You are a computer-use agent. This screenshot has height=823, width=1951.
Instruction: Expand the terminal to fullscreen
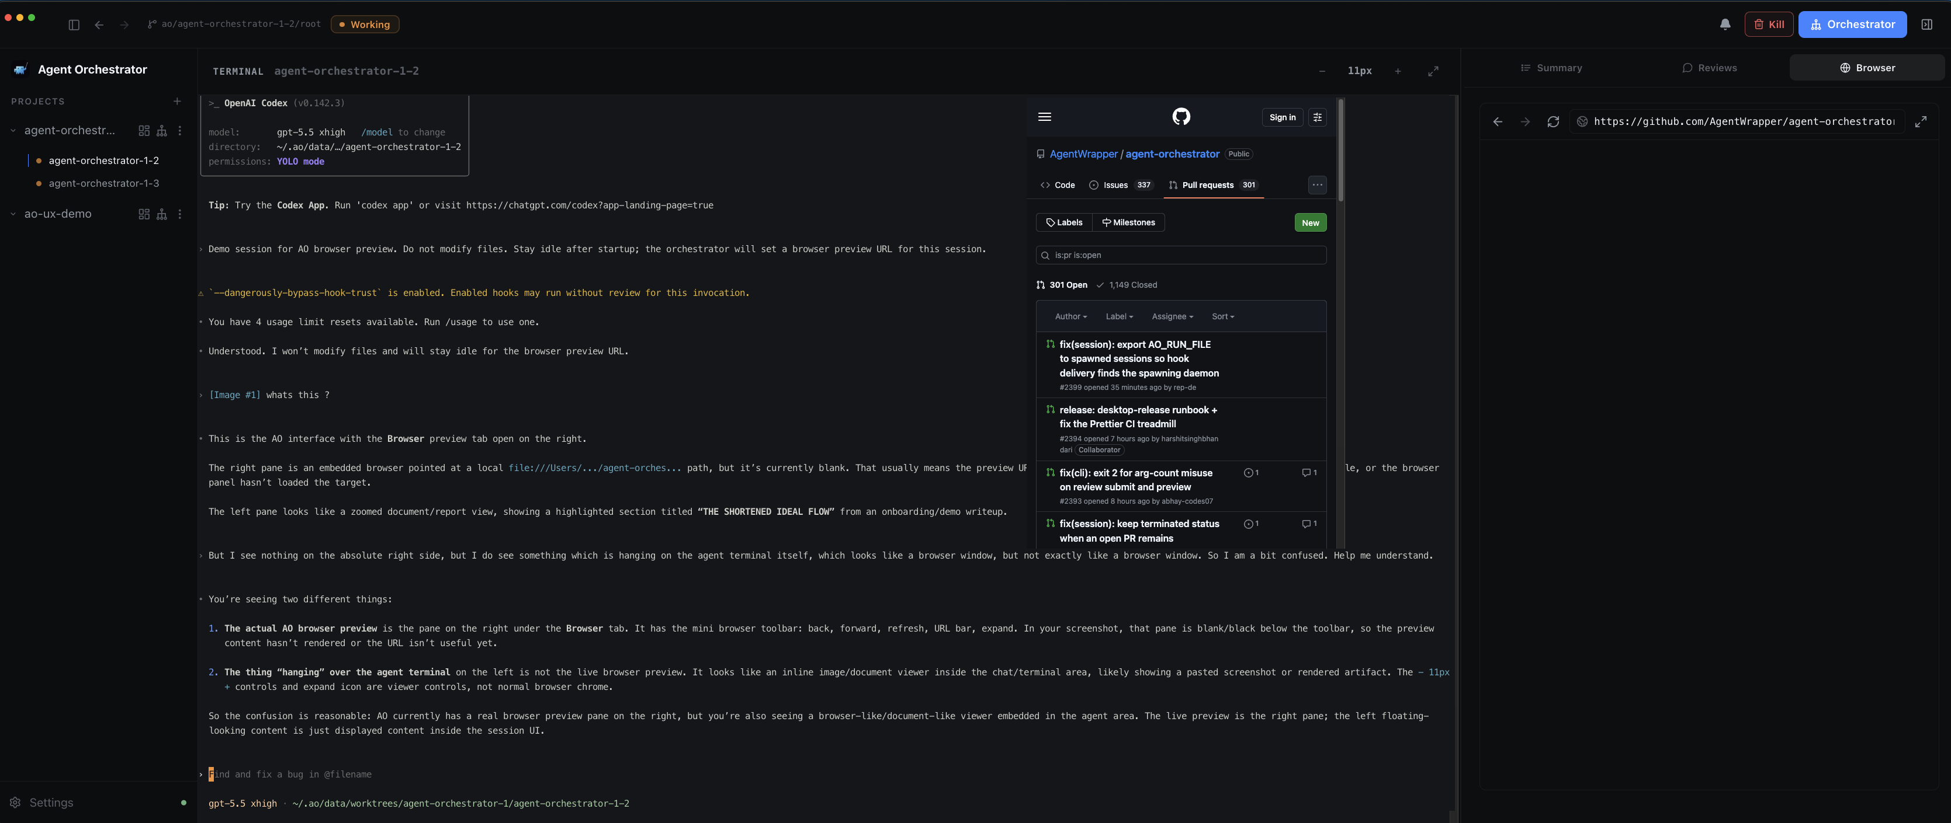[1433, 71]
